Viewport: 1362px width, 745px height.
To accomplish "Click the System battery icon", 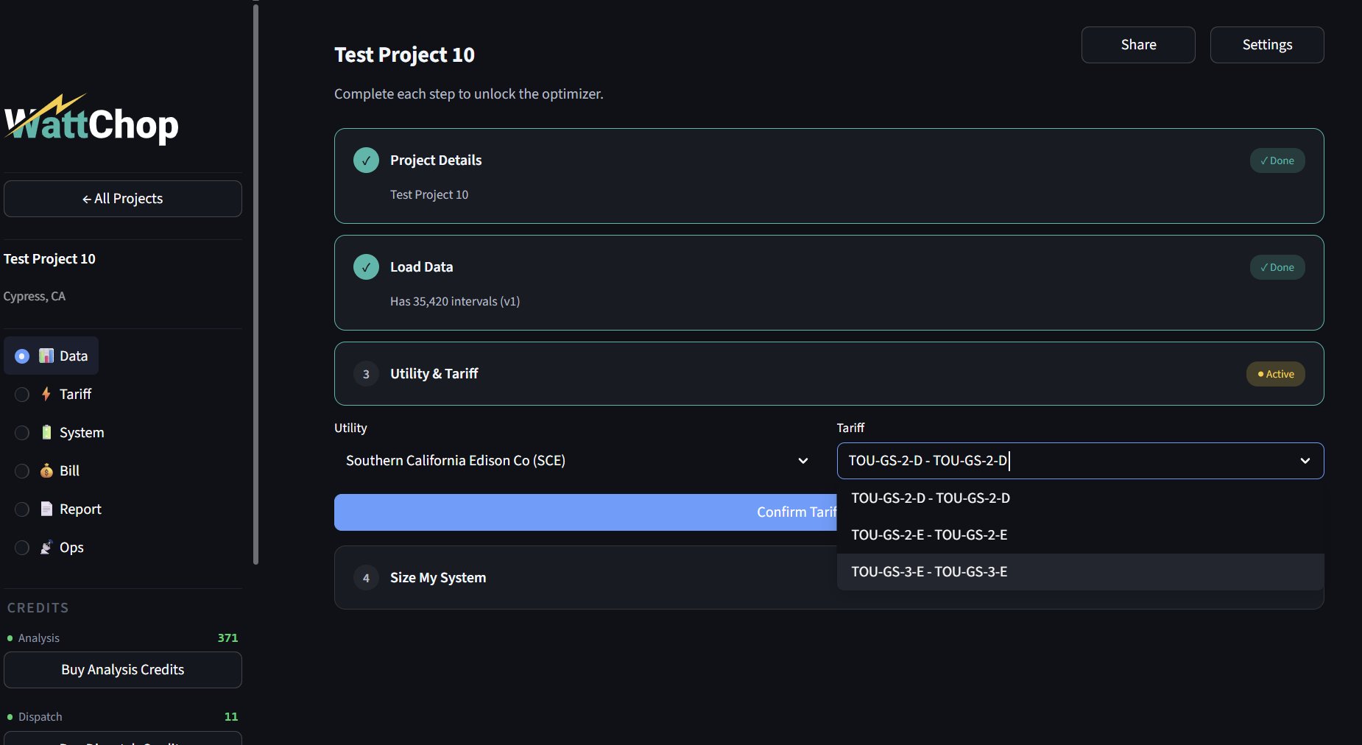I will click(46, 432).
